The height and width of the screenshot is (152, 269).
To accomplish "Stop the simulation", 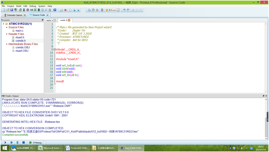I will point(24,142).
